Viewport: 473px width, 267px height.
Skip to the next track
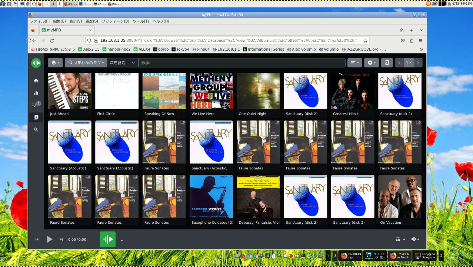click(61, 239)
